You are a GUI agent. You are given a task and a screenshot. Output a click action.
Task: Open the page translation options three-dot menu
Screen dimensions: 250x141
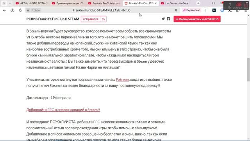click(205, 10)
